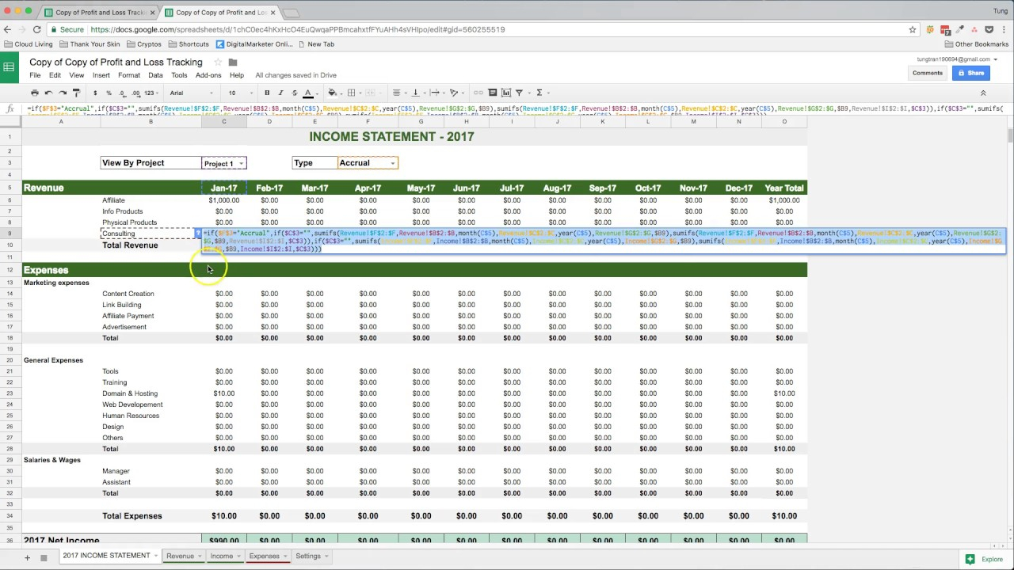Open the Data menu
Image resolution: width=1014 pixels, height=570 pixels.
155,75
